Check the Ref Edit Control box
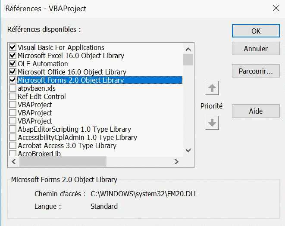The width and height of the screenshot is (285, 226). click(x=13, y=96)
